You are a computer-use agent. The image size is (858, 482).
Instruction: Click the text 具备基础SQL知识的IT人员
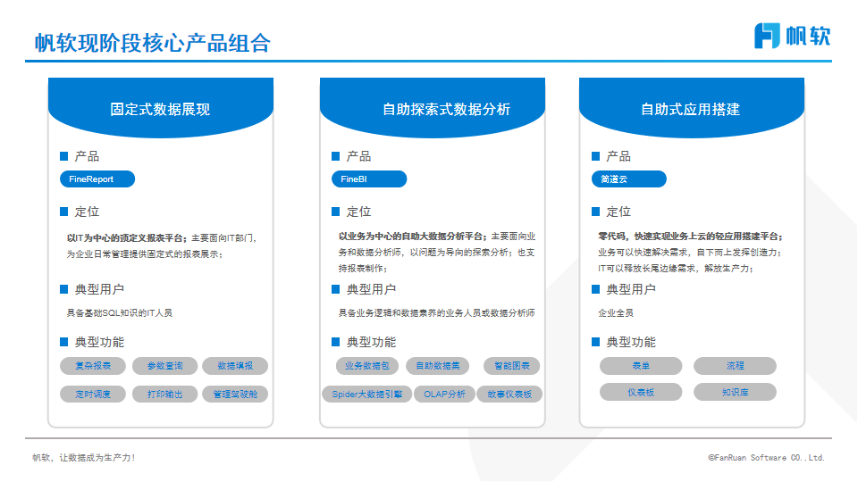(119, 313)
